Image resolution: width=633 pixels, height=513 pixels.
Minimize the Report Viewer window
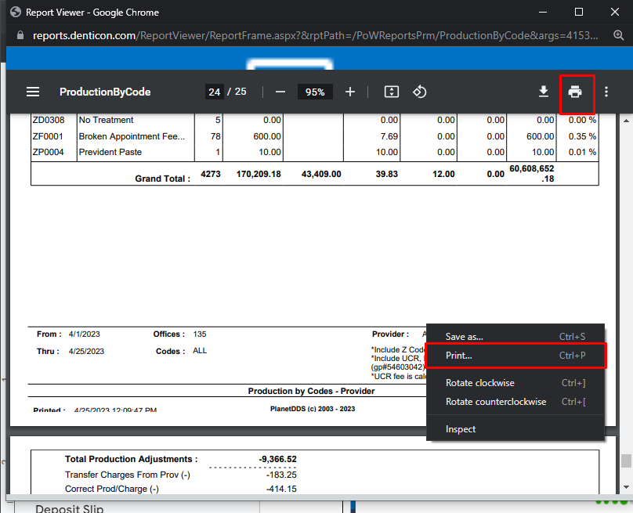[542, 12]
